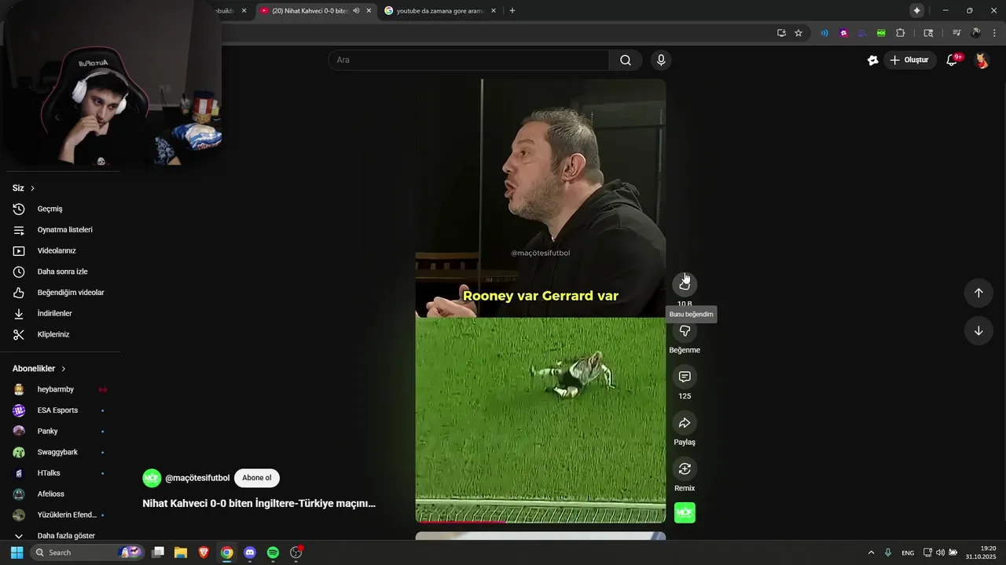Open Discord from the taskbar
The width and height of the screenshot is (1006, 565).
point(250,552)
